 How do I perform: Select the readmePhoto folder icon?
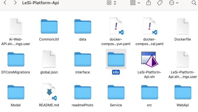(83, 92)
